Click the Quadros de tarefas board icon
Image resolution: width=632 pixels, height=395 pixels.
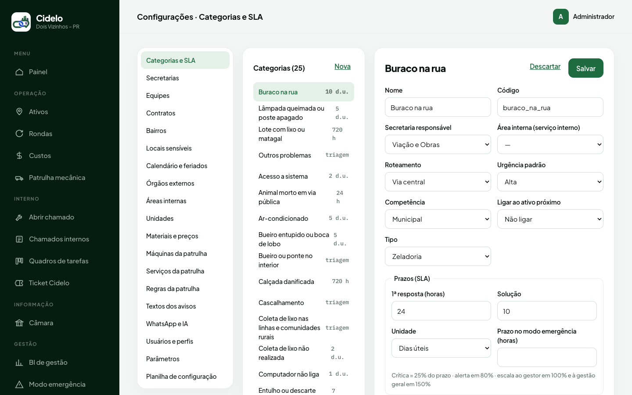[19, 261]
